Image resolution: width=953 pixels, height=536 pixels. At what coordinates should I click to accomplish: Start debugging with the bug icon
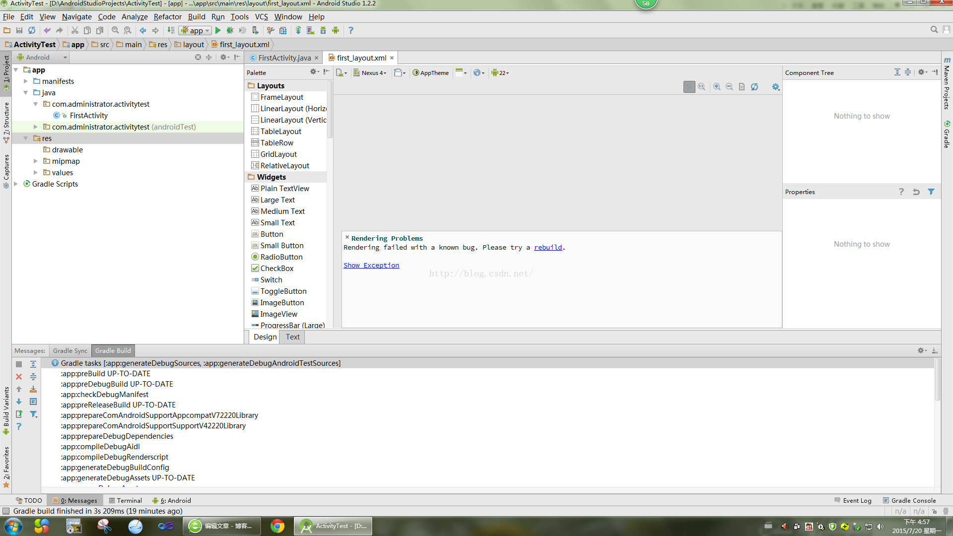[230, 31]
